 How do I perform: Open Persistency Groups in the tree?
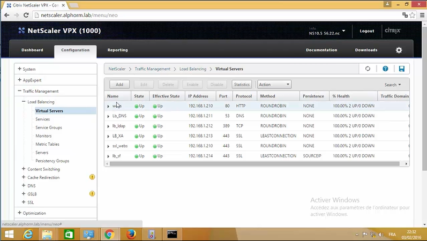(x=53, y=161)
